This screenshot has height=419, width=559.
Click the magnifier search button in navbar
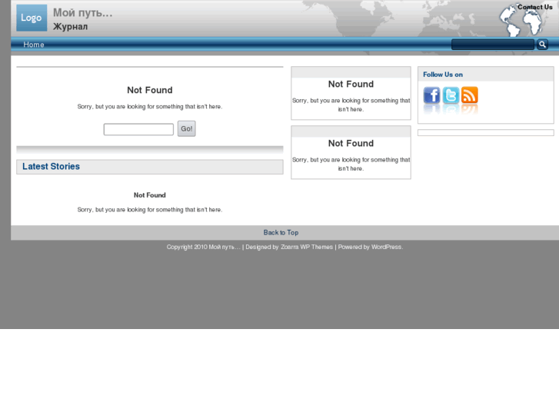pyautogui.click(x=542, y=45)
